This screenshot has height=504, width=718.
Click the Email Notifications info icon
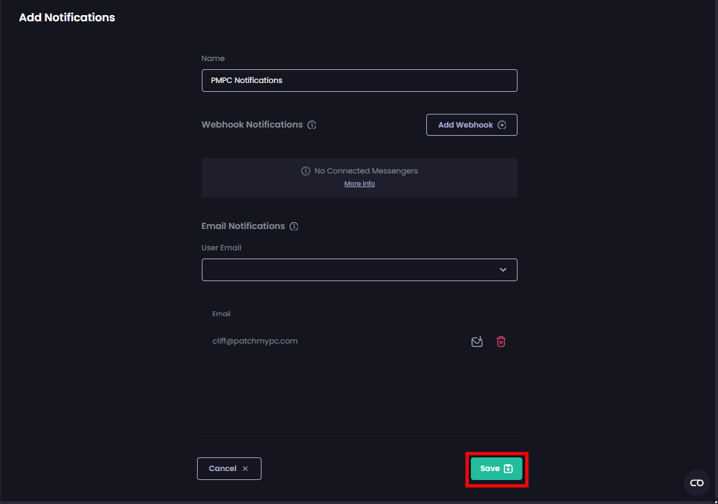[x=294, y=226]
